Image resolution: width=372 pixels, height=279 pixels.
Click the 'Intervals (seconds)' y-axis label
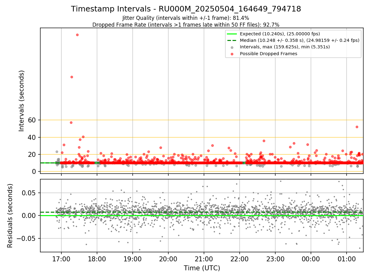[x=22, y=101]
